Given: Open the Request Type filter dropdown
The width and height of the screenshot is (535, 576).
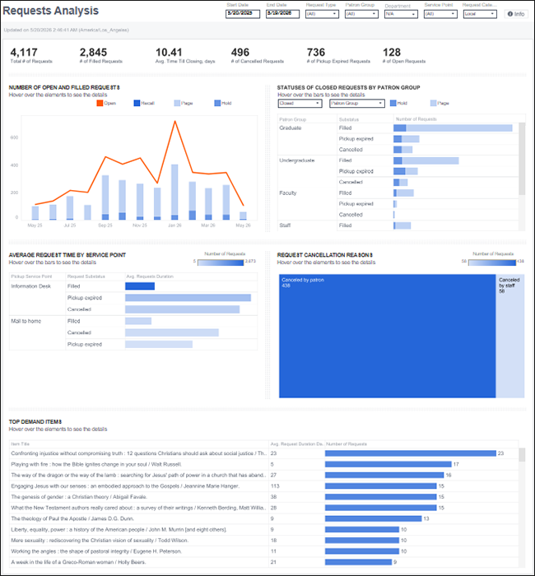Looking at the screenshot, I should (x=322, y=14).
